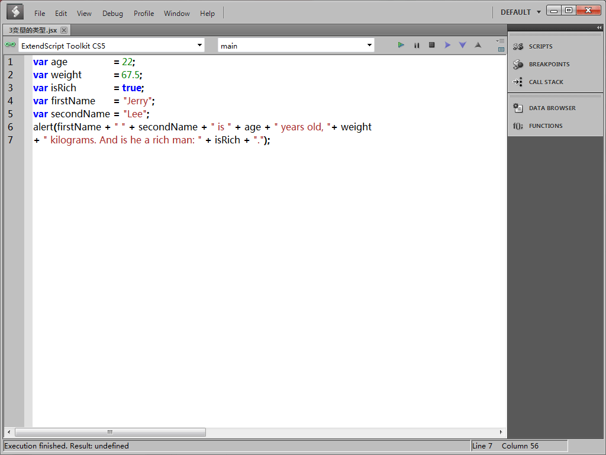This screenshot has height=455, width=606.
Task: Open the Profile menu
Action: click(144, 14)
